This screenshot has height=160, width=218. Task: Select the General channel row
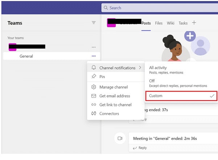(52, 56)
